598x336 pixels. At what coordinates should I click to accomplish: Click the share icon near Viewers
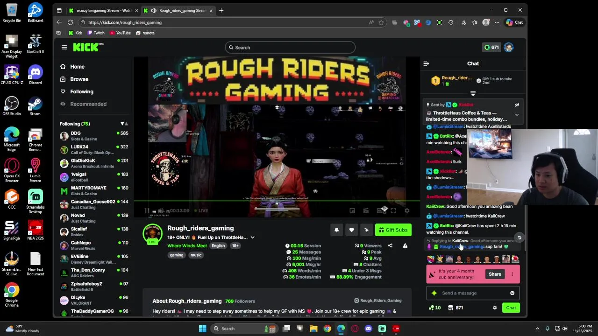coord(390,246)
